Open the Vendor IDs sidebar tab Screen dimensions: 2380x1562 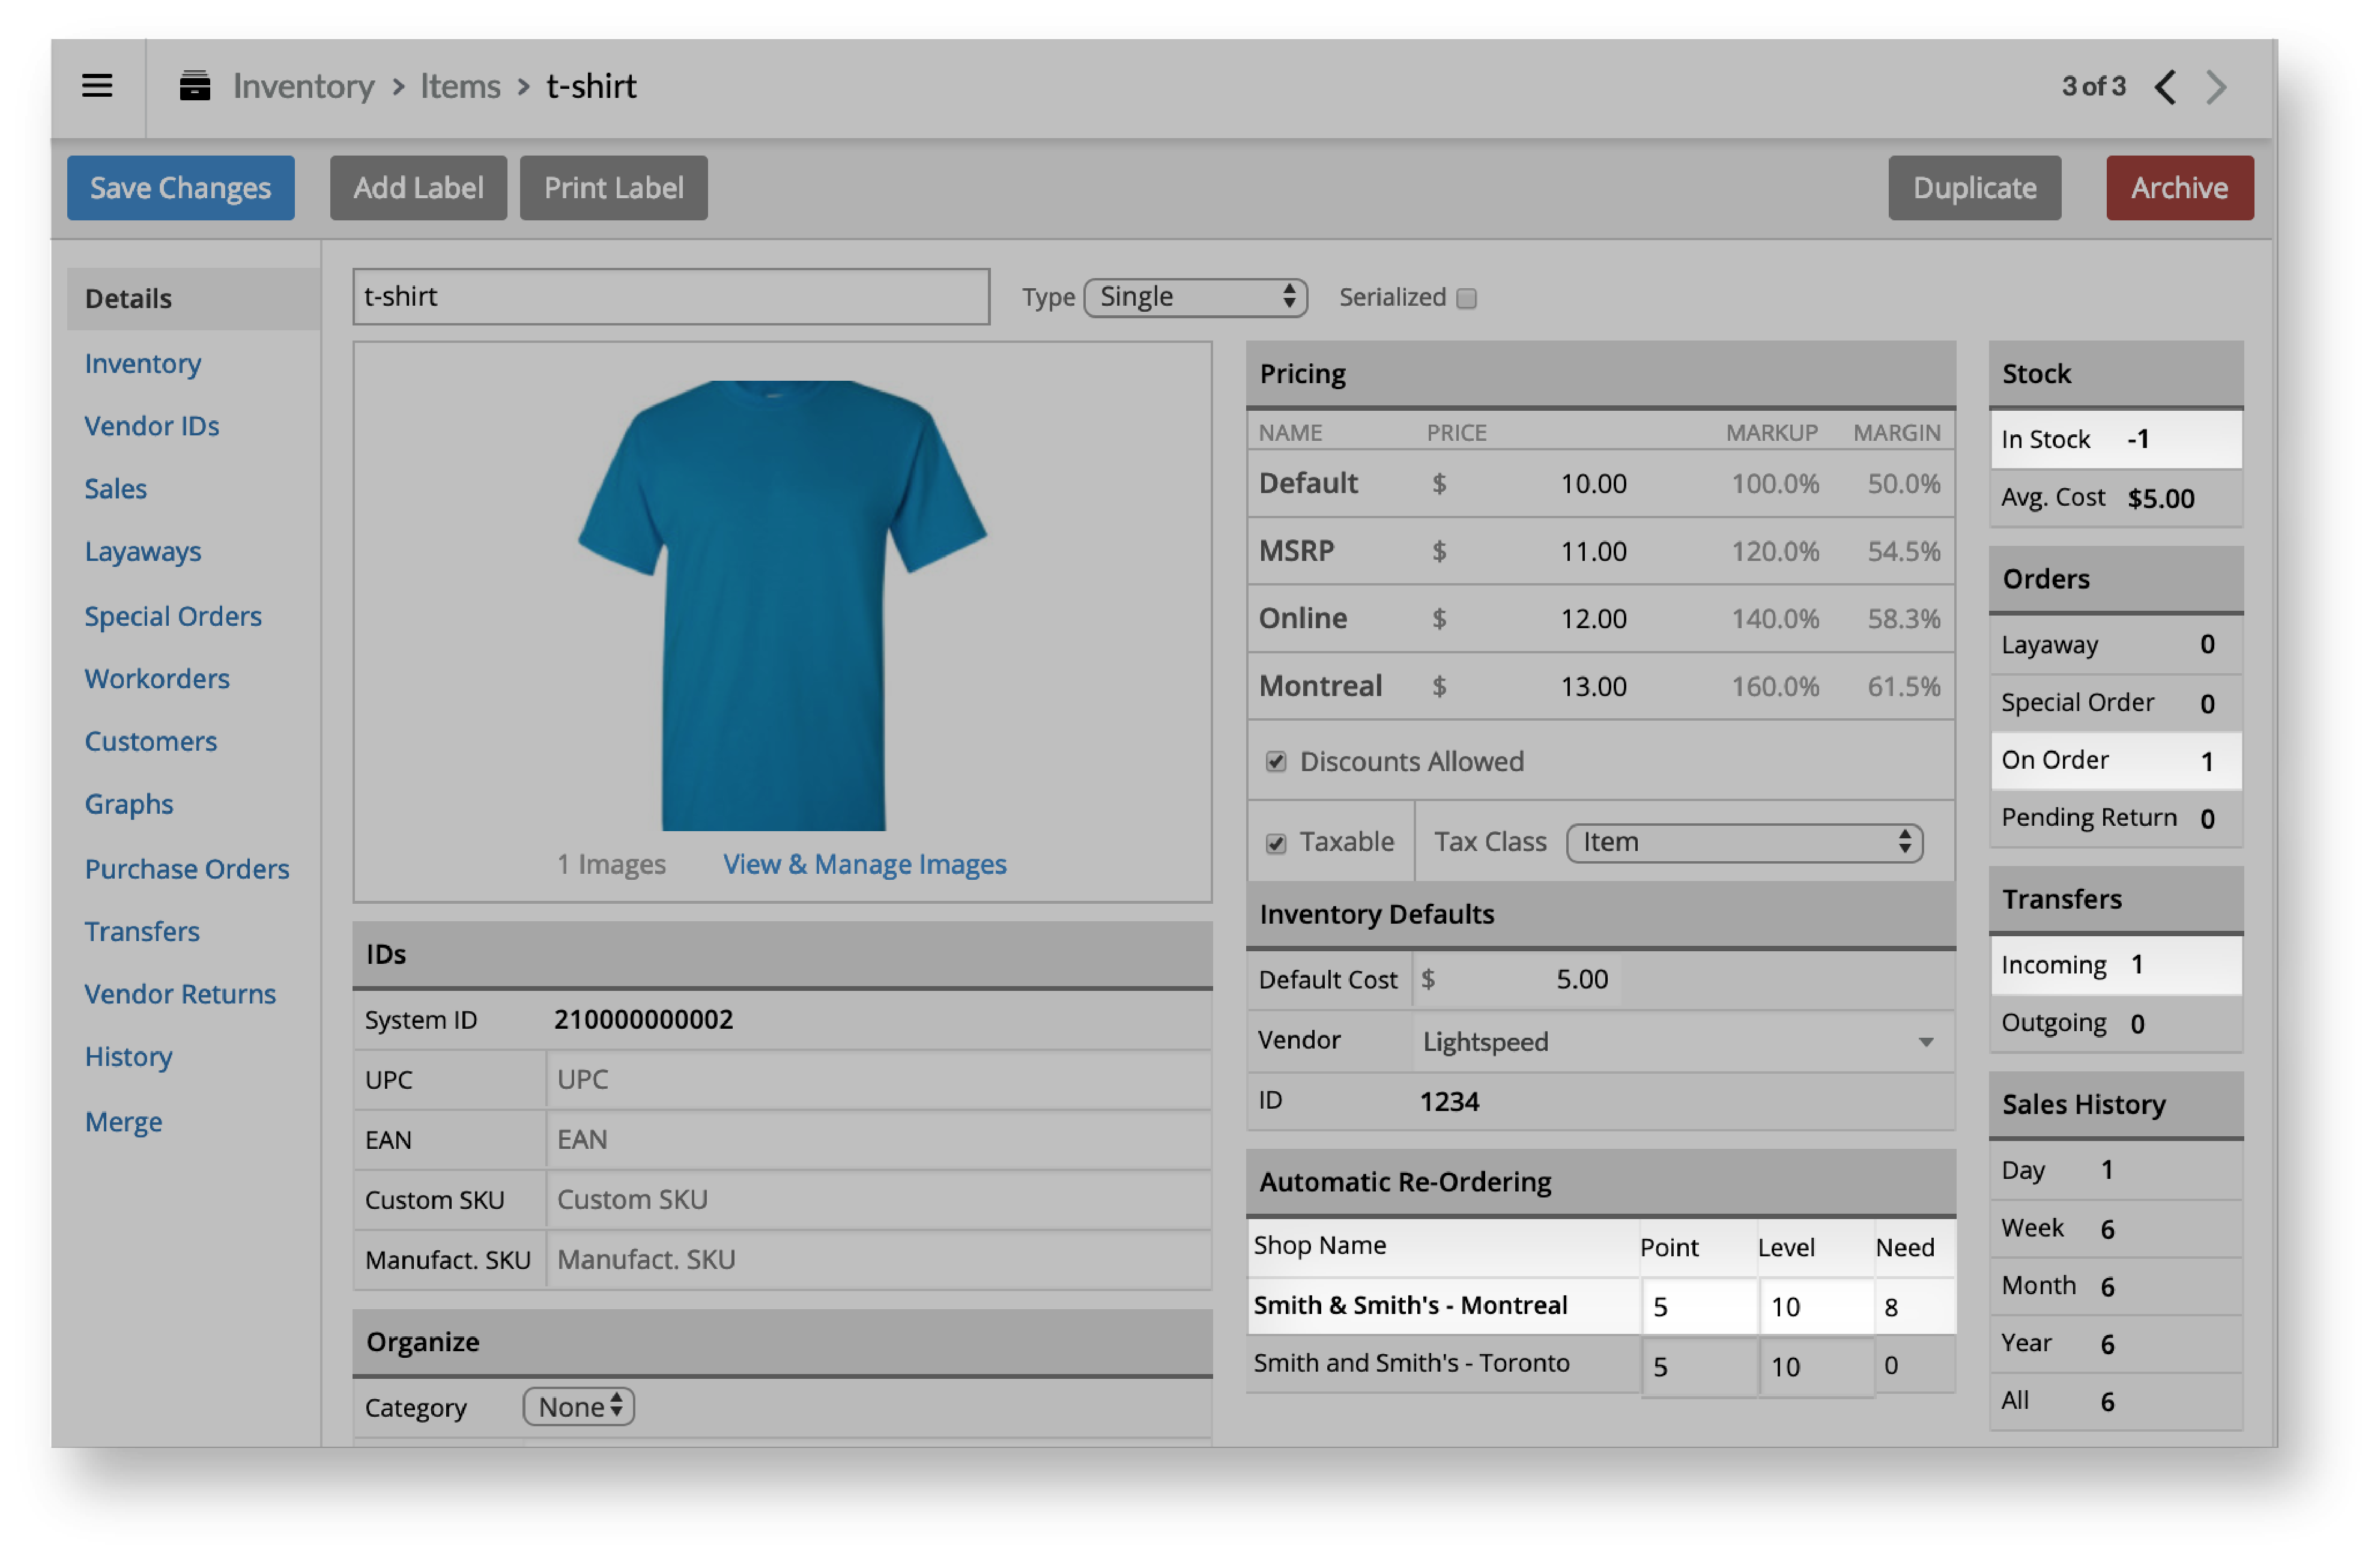pyautogui.click(x=152, y=426)
